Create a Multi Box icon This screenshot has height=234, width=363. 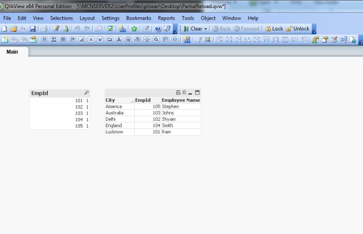[73, 40]
